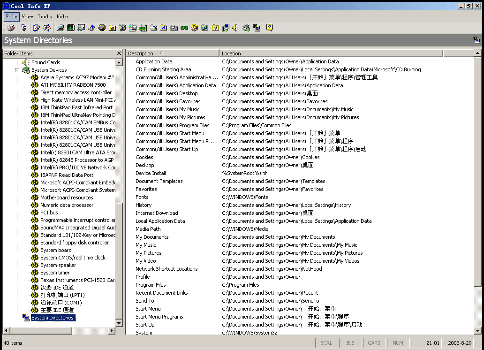Sort by the Location column header
Image resolution: width=484 pixels, height=350 pixels.
pos(331,53)
